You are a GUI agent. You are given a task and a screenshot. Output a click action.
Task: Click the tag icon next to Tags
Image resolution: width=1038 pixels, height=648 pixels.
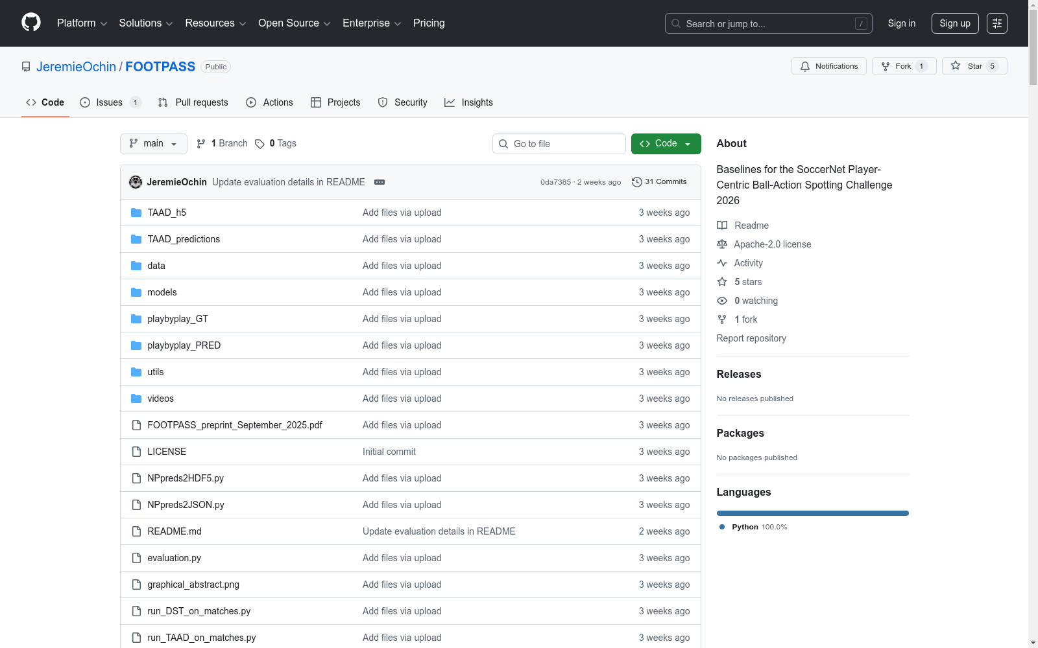(259, 144)
